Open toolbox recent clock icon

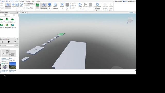9,42
